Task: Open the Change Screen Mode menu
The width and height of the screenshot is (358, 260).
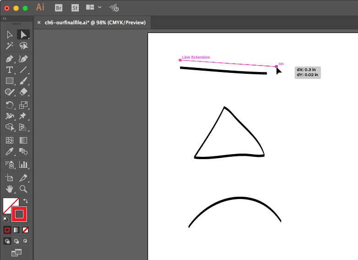Action: pyautogui.click(x=17, y=252)
